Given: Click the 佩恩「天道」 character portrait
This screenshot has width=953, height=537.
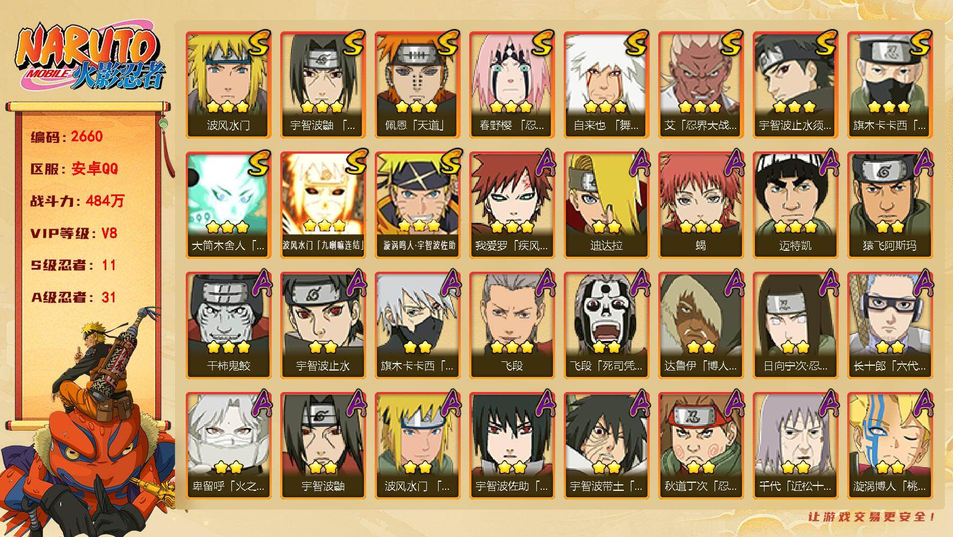Looking at the screenshot, I should (x=417, y=84).
